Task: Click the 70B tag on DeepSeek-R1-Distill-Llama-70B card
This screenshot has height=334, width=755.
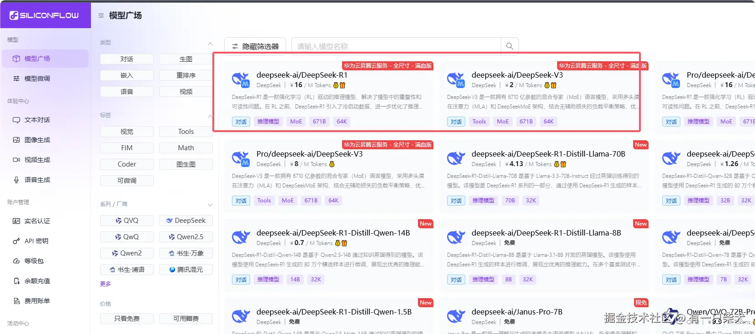Action: [510, 201]
